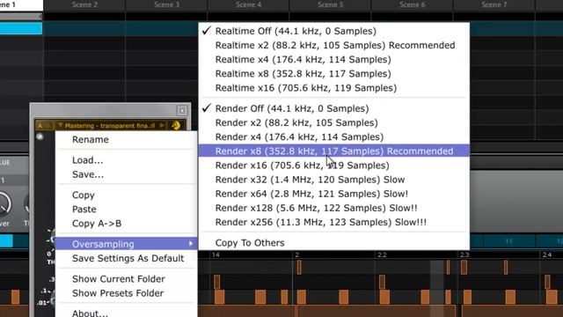The image size is (563, 317).
Task: Click the small round button under the A button
Action: (40, 136)
